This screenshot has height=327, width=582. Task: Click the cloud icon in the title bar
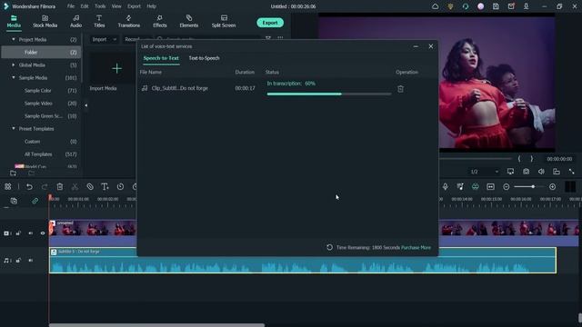pos(435,6)
